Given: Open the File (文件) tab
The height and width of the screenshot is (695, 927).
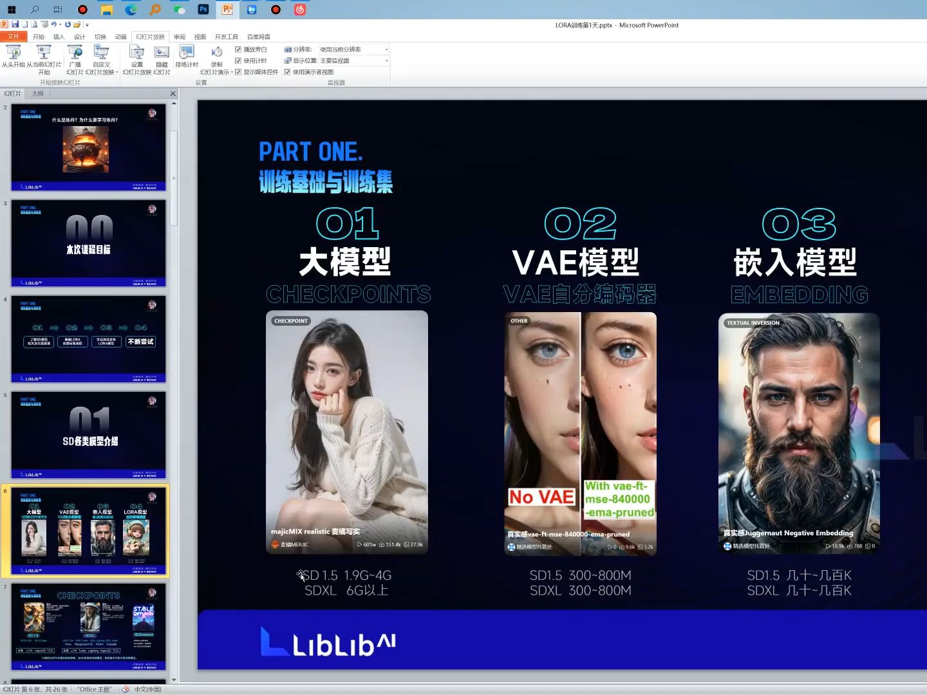Looking at the screenshot, I should (14, 37).
